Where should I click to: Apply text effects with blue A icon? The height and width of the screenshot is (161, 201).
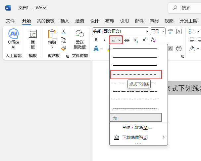(x=96, y=48)
